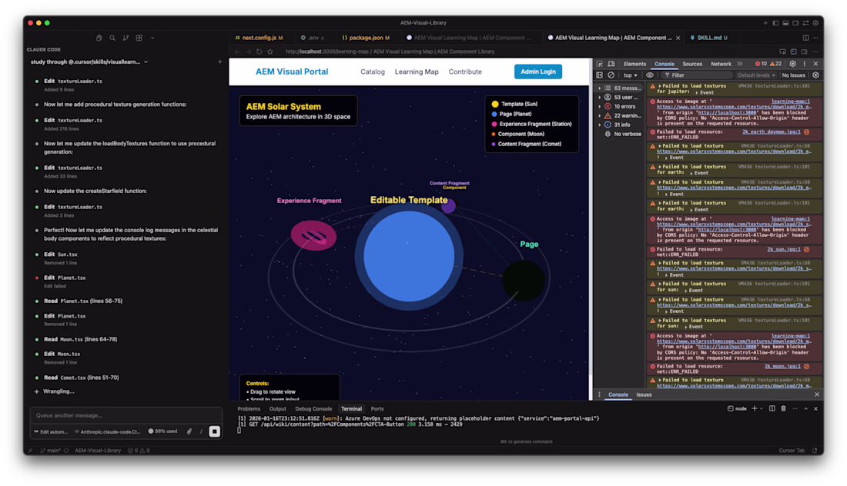Switch to the DevTools Network tab
Viewport: 847px width, 486px height.
pyautogui.click(x=721, y=64)
